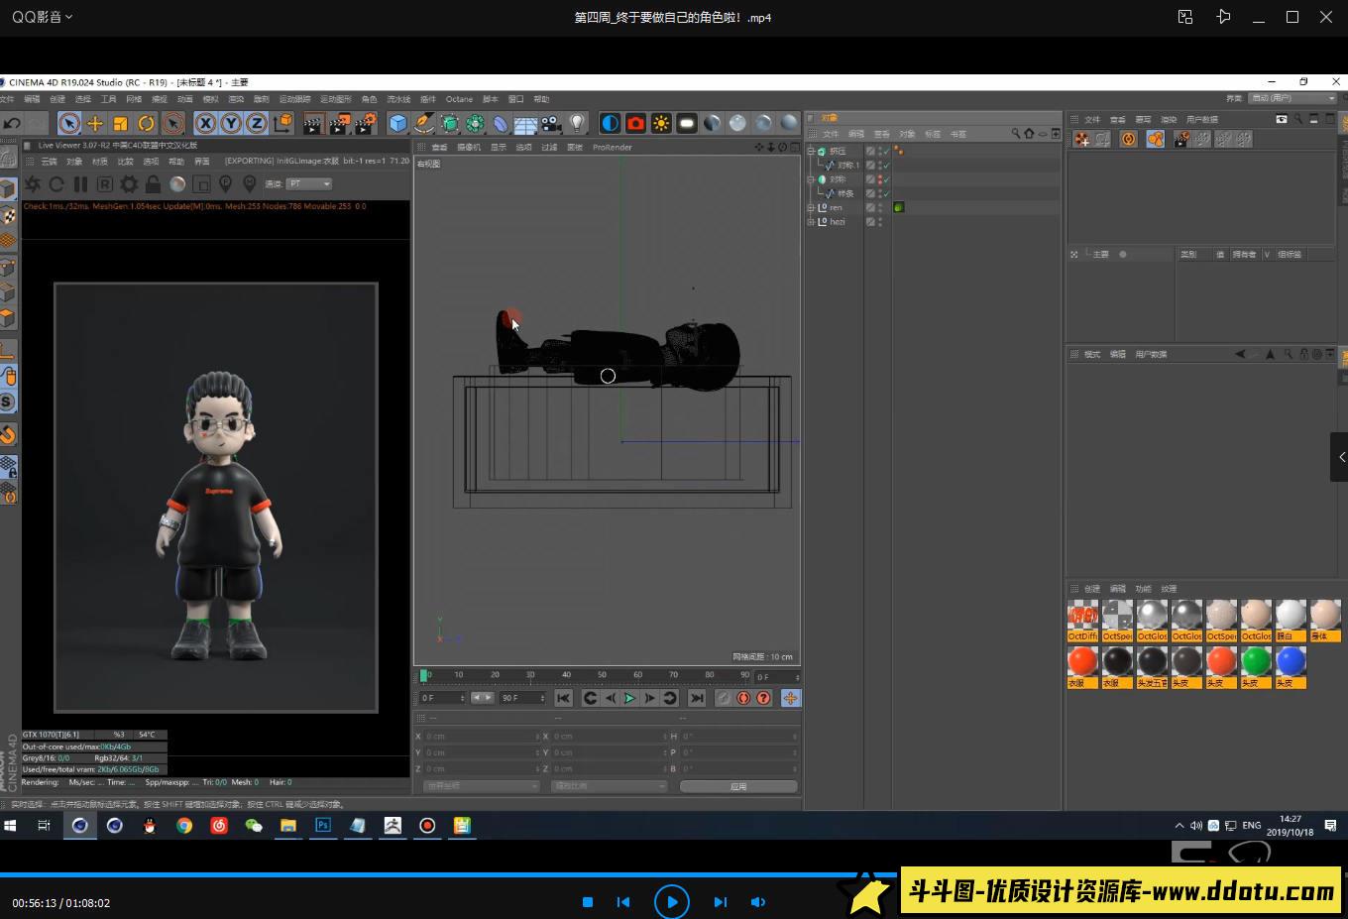Expand the ren object tree
The width and height of the screenshot is (1348, 919).
coord(811,207)
